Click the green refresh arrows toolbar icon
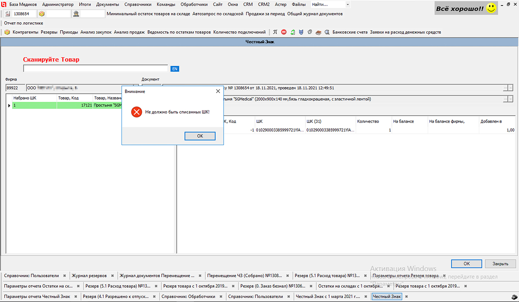This screenshot has width=519, height=302. pos(293,32)
